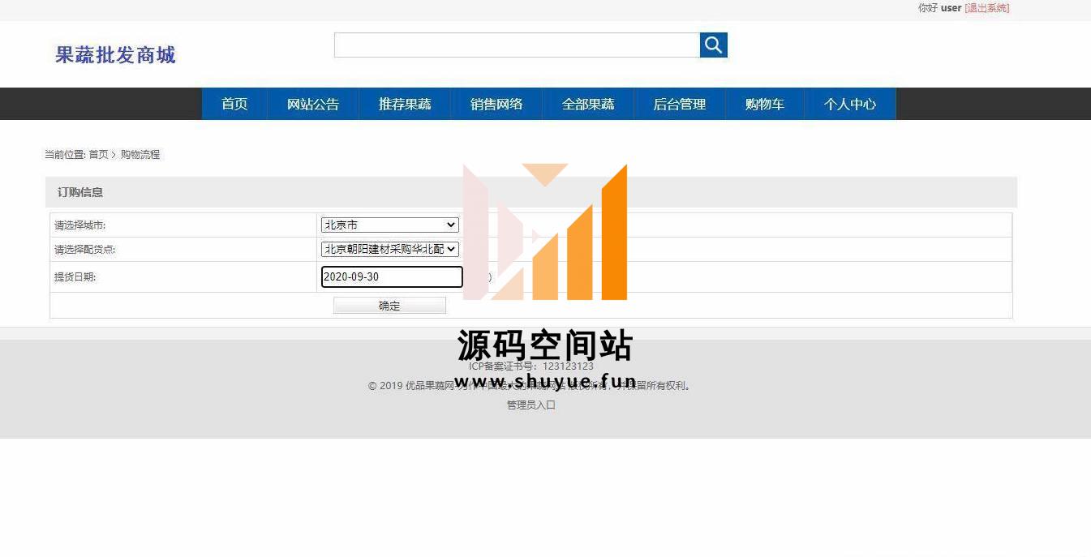Expand the city dropdown showing 北京市
The image size is (1091, 557).
click(390, 225)
